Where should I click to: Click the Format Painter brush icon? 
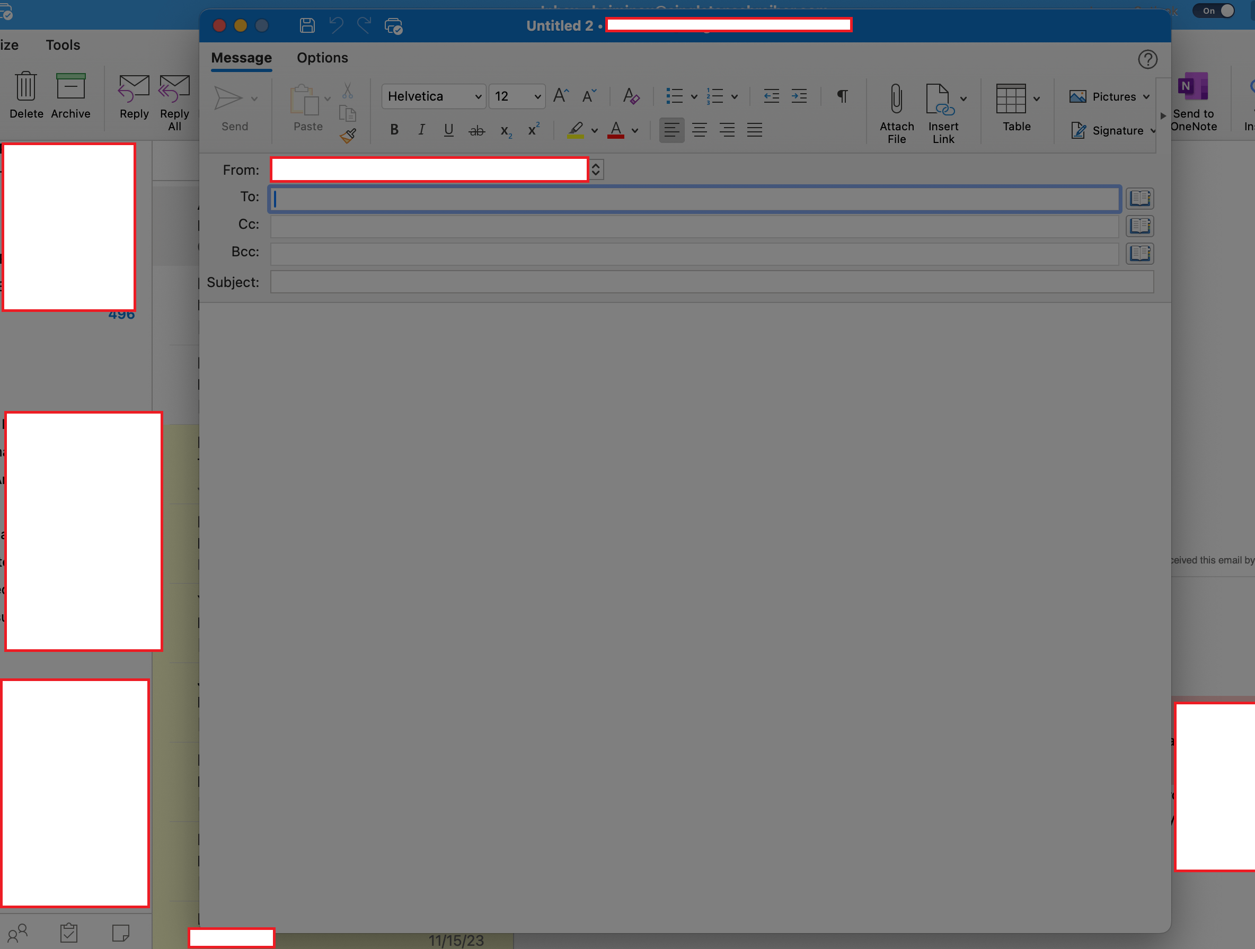point(348,136)
